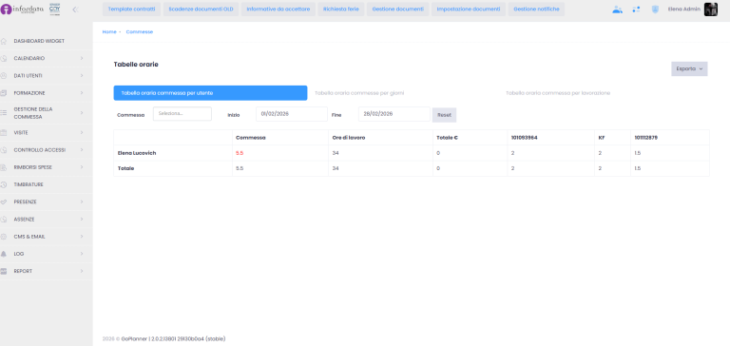This screenshot has width=730, height=346.
Task: Click the Totale row label
Action: pos(125,168)
